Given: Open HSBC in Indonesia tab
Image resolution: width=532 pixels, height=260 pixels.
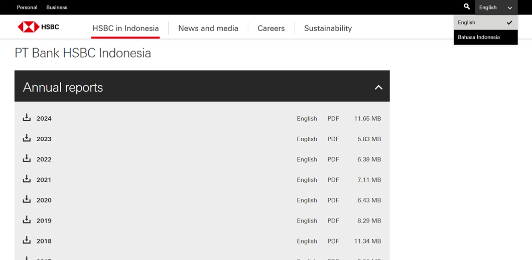Looking at the screenshot, I should (125, 28).
